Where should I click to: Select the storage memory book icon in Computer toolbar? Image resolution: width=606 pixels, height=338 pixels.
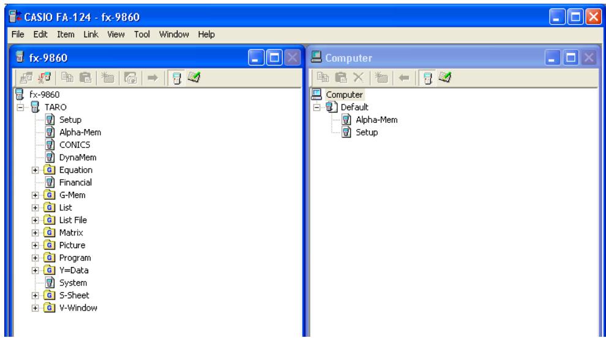click(445, 77)
